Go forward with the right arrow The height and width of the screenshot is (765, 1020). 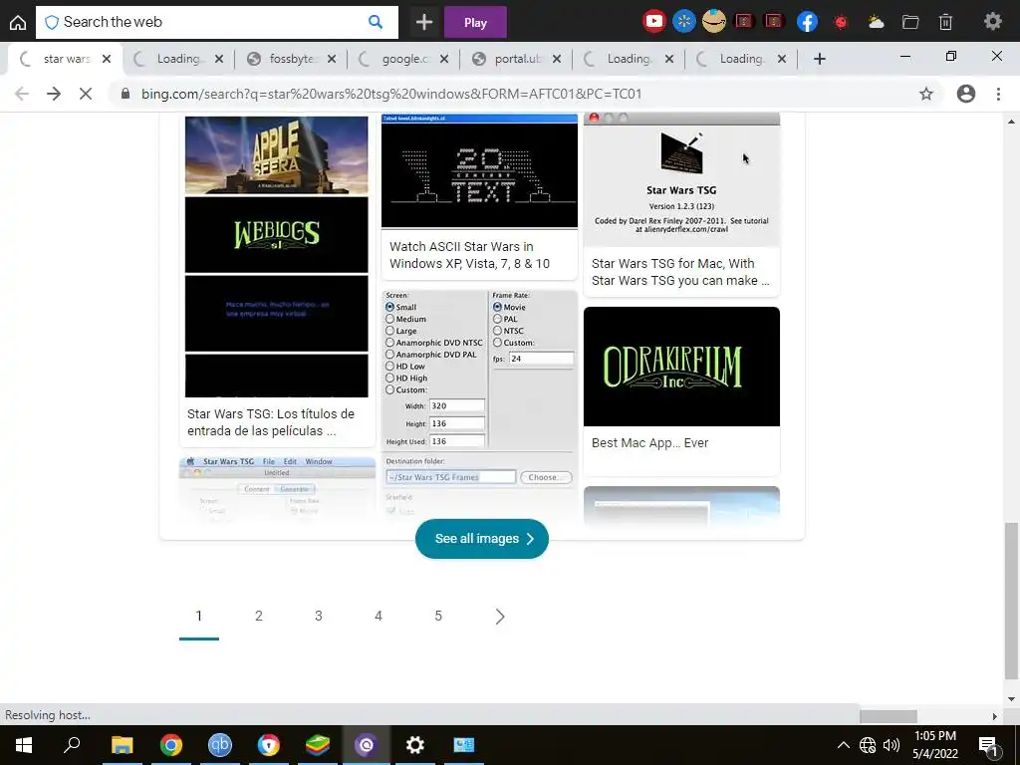(x=54, y=94)
